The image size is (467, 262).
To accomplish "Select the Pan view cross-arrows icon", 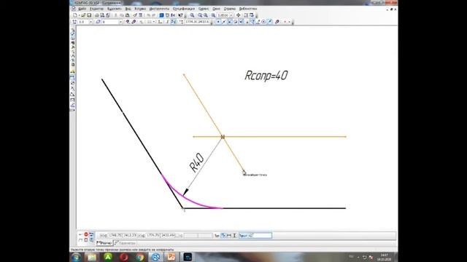I will pos(239,15).
